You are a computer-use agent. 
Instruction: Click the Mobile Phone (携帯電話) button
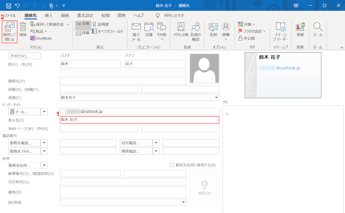[136, 151]
